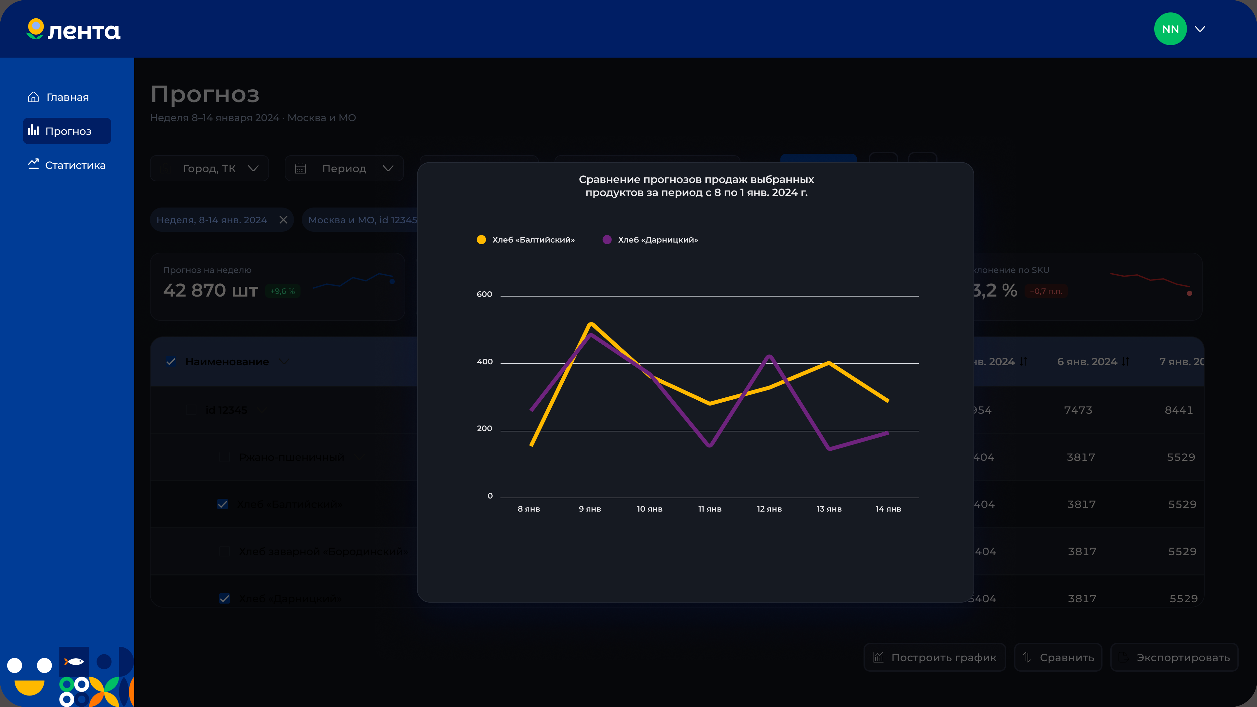Click the 8441 table cell

pyautogui.click(x=1179, y=410)
